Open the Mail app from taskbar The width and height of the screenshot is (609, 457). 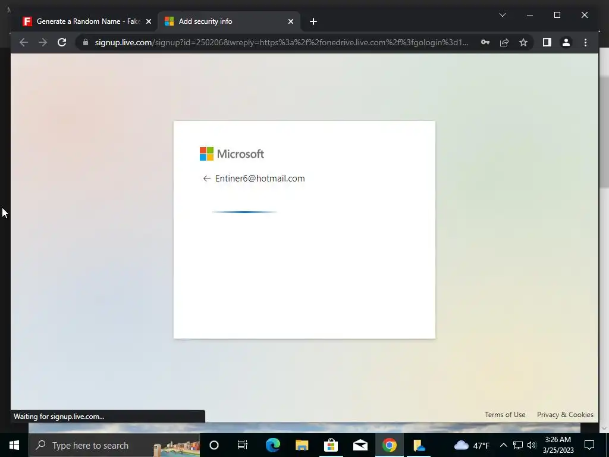pos(360,445)
